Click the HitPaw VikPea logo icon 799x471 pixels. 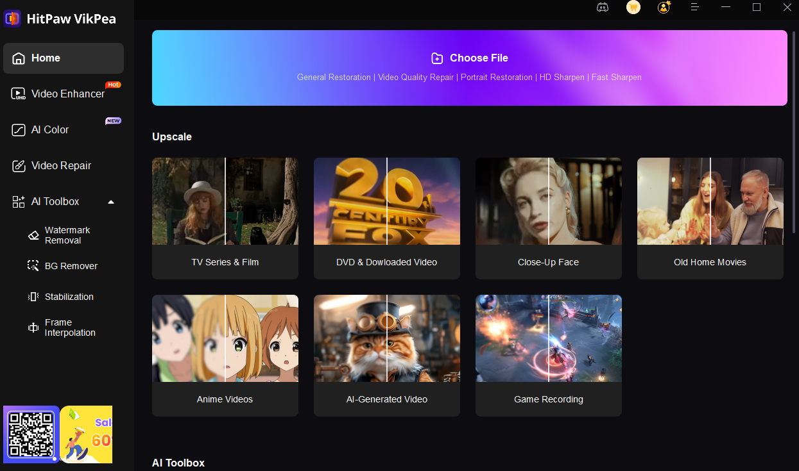tap(12, 19)
